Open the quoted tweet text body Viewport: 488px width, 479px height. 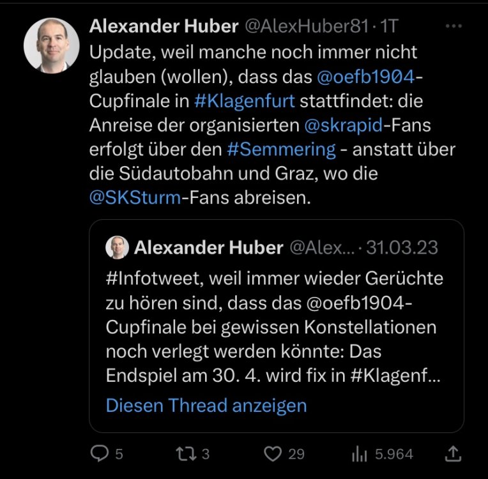click(275, 327)
